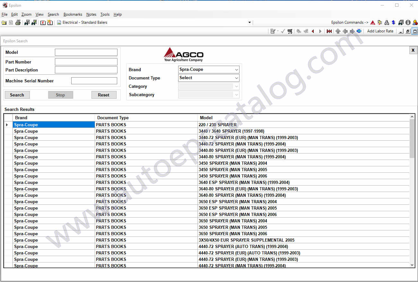Click the red AGCO triangle command icon
This screenshot has width=418, height=282.
(373, 22)
